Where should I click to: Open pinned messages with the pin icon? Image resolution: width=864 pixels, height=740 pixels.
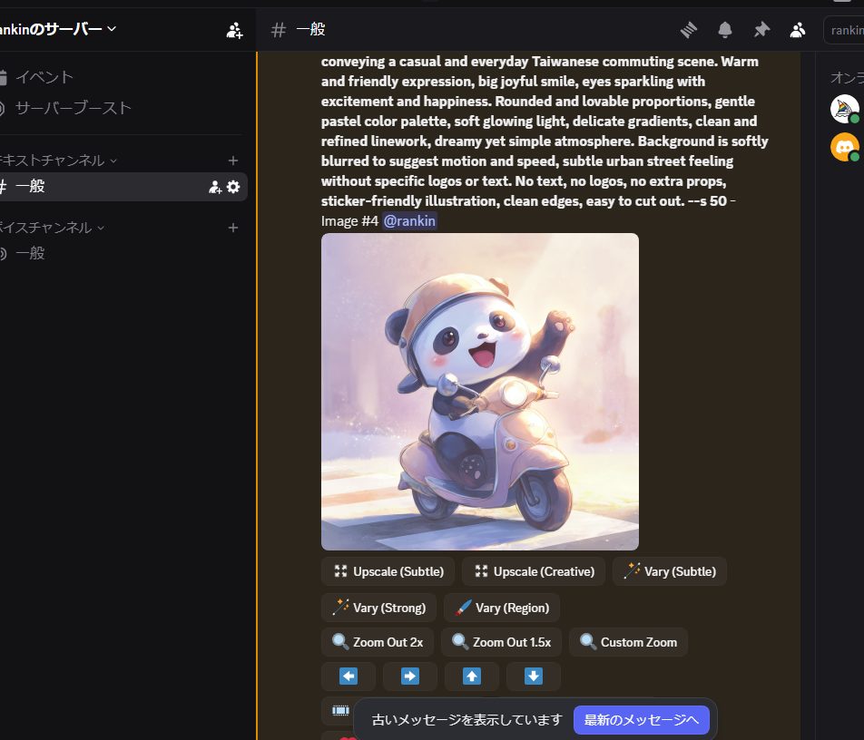coord(761,30)
